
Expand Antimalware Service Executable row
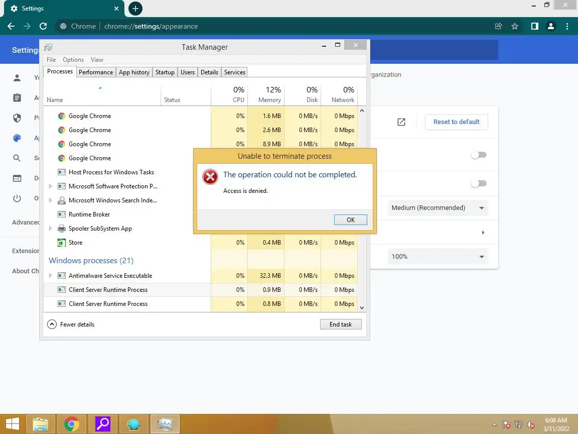pyautogui.click(x=51, y=276)
